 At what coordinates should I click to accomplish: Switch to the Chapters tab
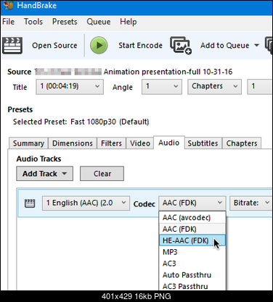pyautogui.click(x=242, y=143)
